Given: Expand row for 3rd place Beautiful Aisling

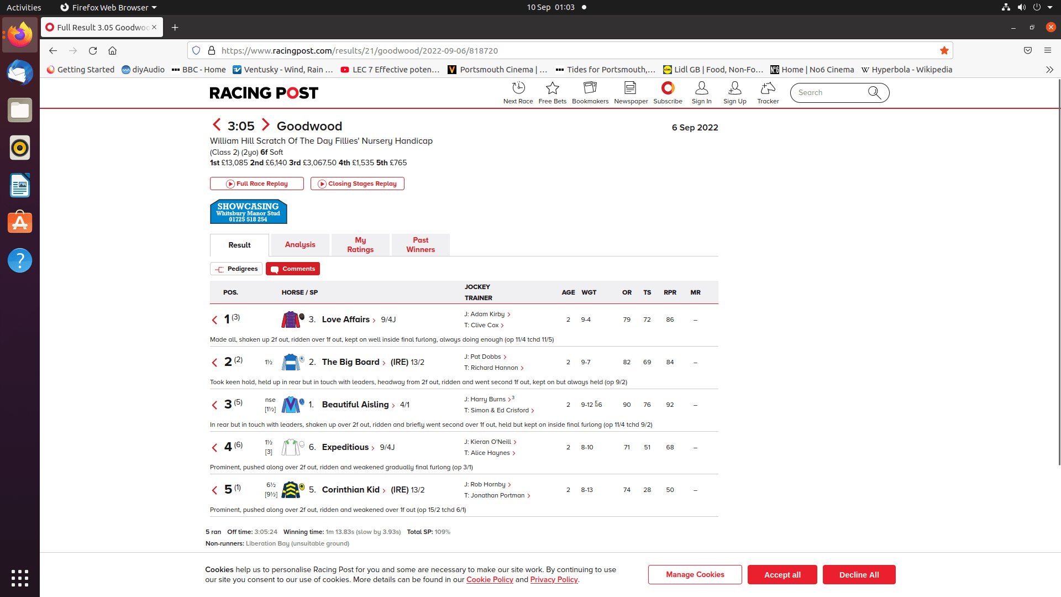Looking at the screenshot, I should [214, 405].
